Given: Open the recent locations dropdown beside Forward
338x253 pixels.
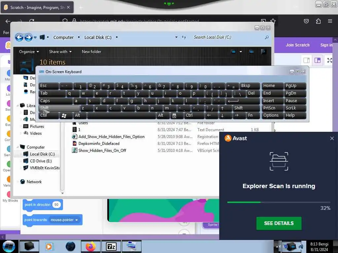Looking at the screenshot, I should [35, 38].
